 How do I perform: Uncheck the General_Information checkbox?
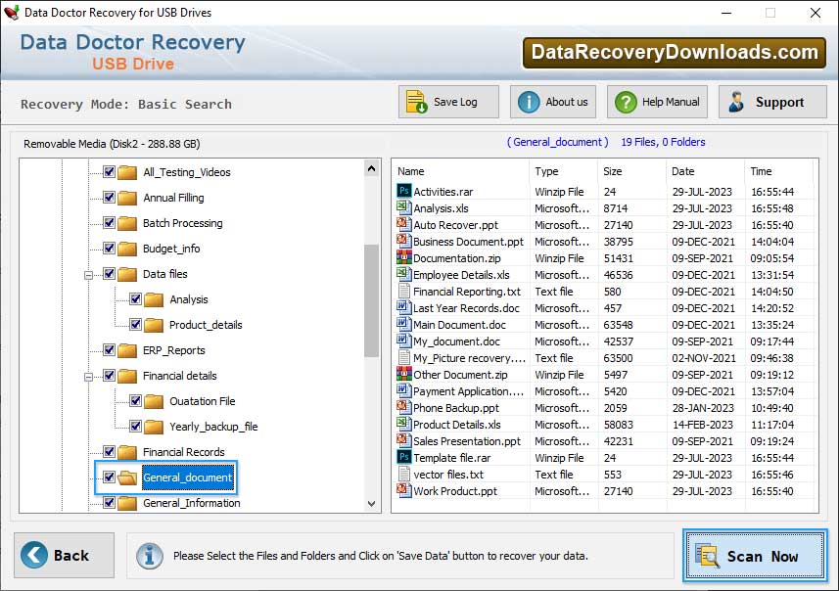pos(109,503)
